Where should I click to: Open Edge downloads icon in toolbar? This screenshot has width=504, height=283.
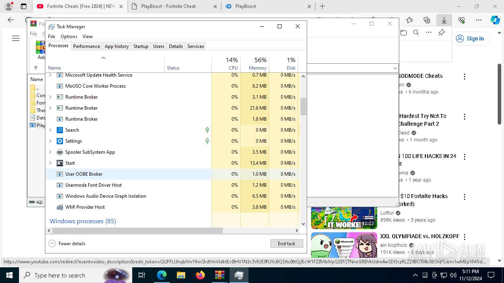tap(444, 20)
